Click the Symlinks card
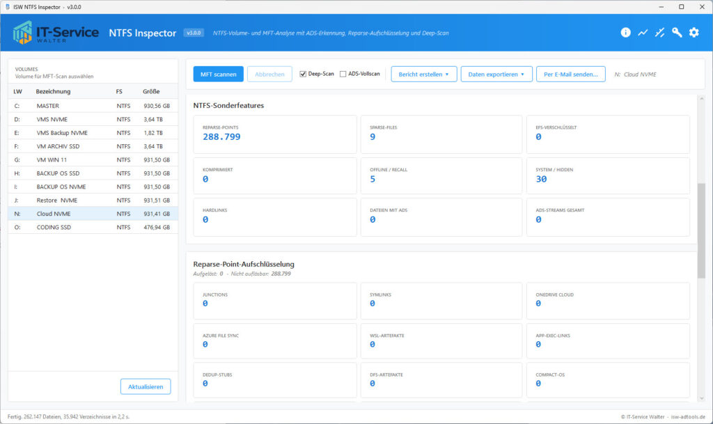Viewport: 713px width, 424px height. [441, 301]
